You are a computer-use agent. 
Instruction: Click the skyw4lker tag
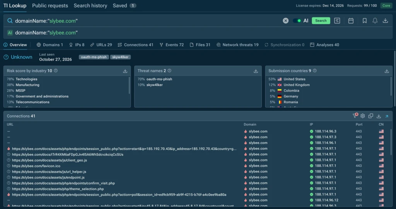[120, 57]
